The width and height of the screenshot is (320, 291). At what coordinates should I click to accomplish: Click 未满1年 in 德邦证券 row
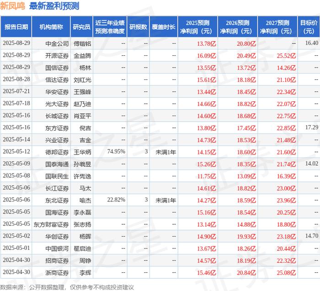tap(165, 152)
